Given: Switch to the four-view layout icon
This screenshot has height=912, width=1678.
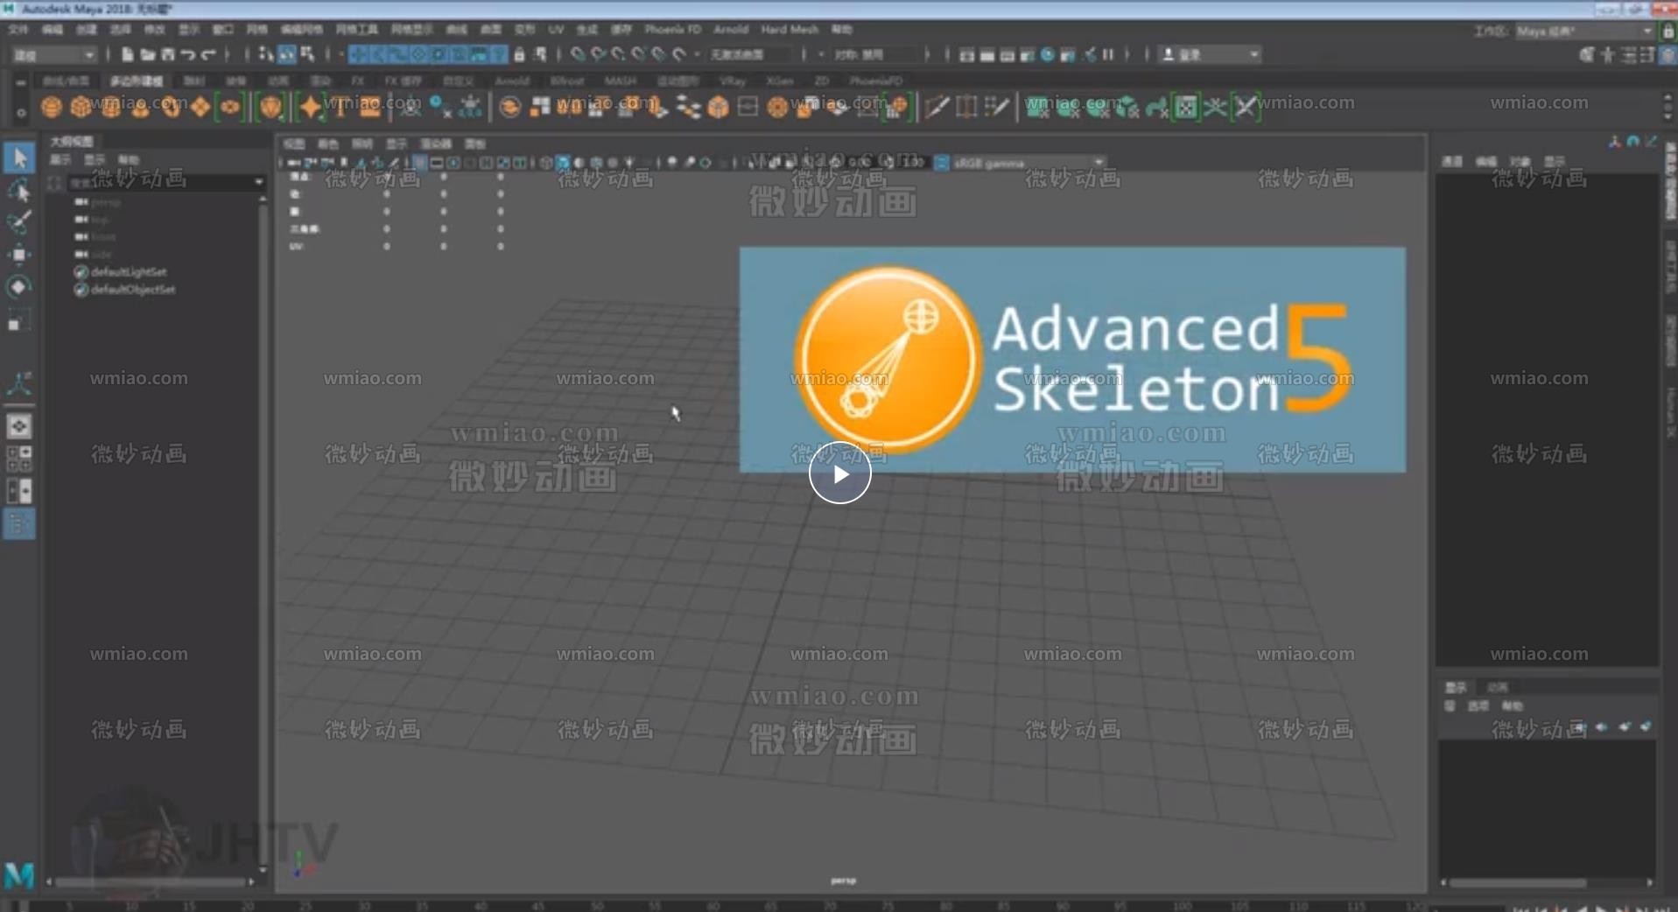Looking at the screenshot, I should click(989, 54).
